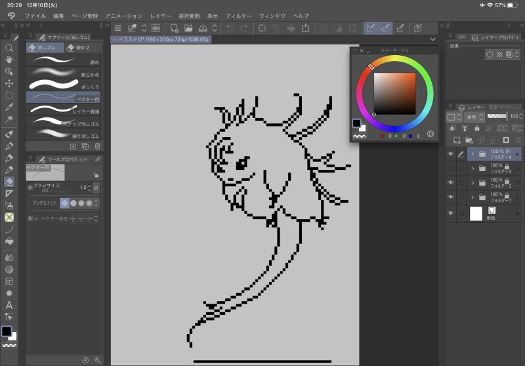The image size is (525, 366).
Task: Expand ブラシサイズ plus button options
Action: click(30, 188)
